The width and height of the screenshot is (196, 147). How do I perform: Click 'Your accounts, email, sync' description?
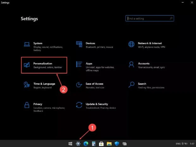(x=151, y=67)
